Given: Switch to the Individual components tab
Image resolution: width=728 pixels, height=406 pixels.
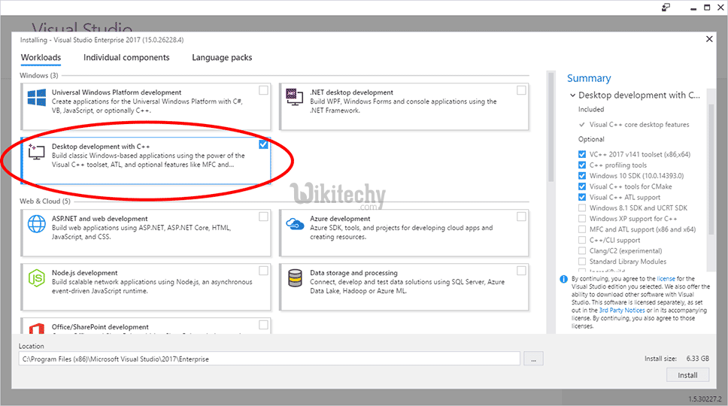Looking at the screenshot, I should click(126, 58).
